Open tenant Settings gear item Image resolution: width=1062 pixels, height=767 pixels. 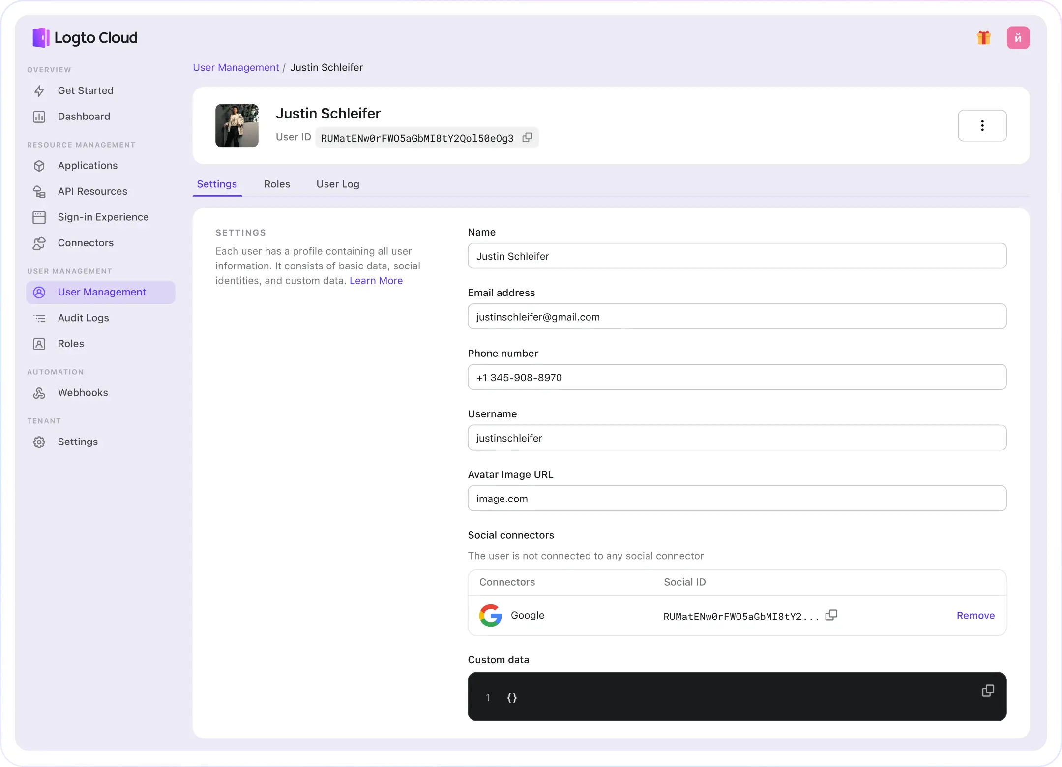[78, 442]
